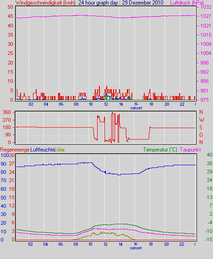
Task: Click the Windgeschwindigkeit (kmh) legend label
Action: (x=45, y=3)
